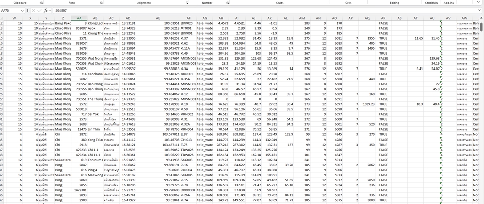Select the column AA header
This screenshot has width=484, height=204.
tap(79, 18)
